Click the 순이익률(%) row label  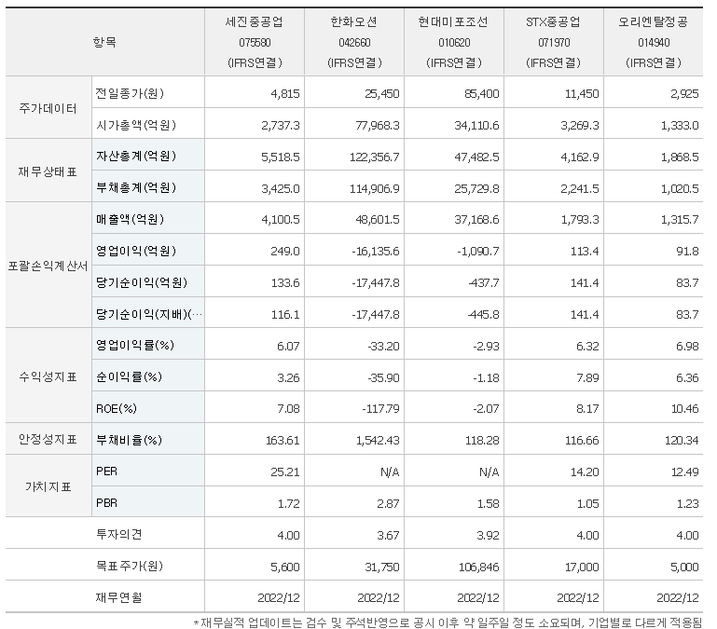pos(129,376)
